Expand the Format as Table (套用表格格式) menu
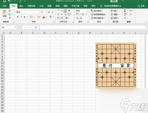Viewport: 148px width, 113px height. click(99, 14)
